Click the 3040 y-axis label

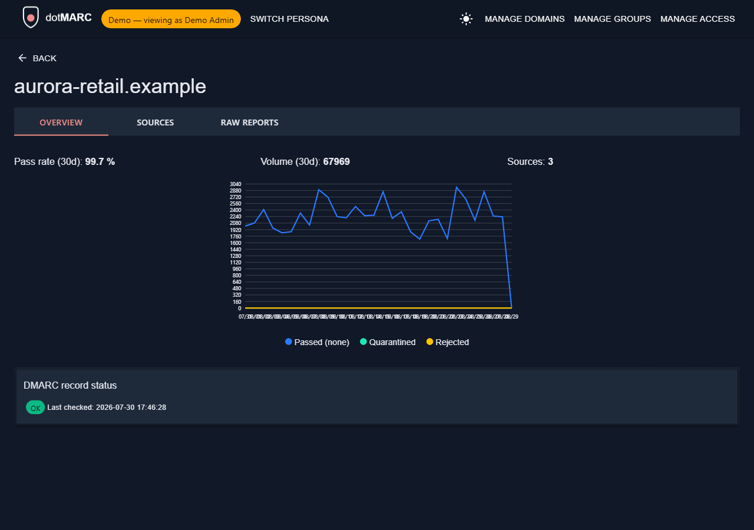(x=236, y=184)
